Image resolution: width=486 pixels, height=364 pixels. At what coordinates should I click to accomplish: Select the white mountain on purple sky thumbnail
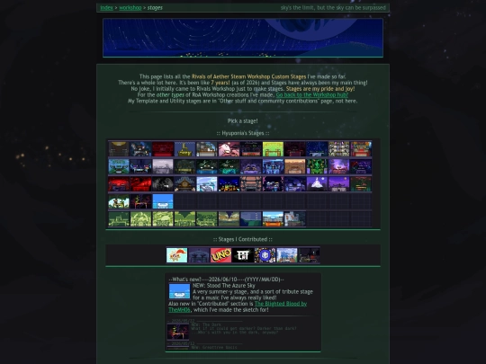click(x=317, y=184)
